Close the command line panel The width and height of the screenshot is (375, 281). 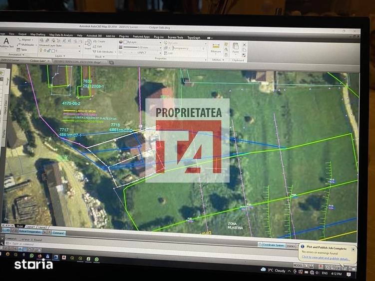(x=2, y=239)
